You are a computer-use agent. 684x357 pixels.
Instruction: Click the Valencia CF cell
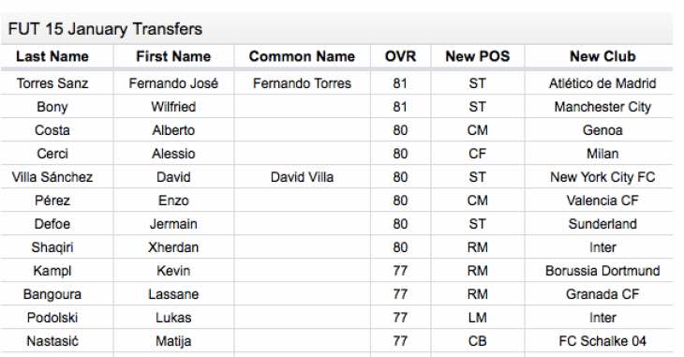tap(602, 201)
